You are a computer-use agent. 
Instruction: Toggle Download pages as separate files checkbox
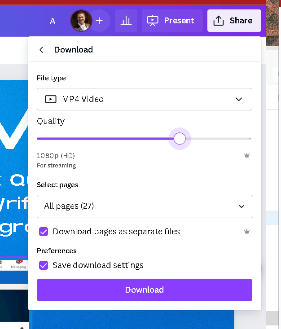click(x=44, y=232)
